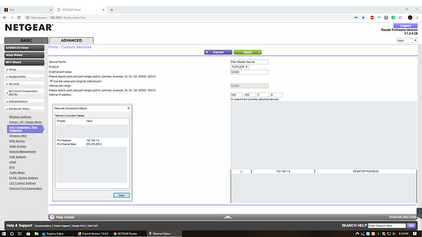
Task: Open Remote Management link
Action: tap(23, 151)
